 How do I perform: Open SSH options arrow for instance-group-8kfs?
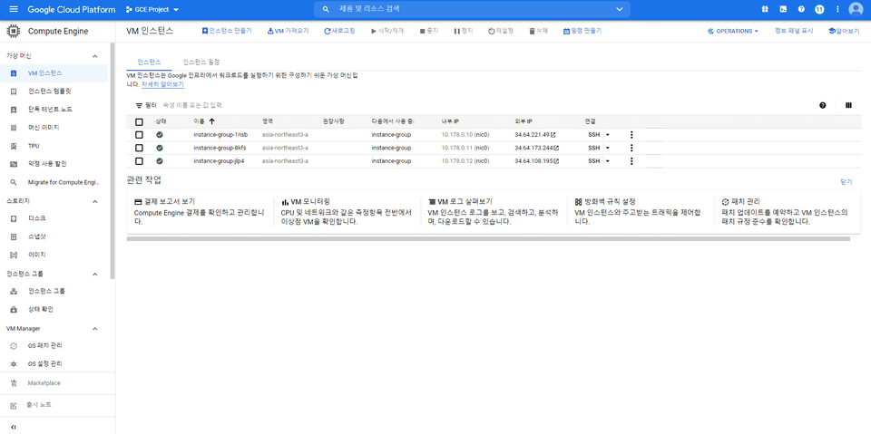pos(607,149)
